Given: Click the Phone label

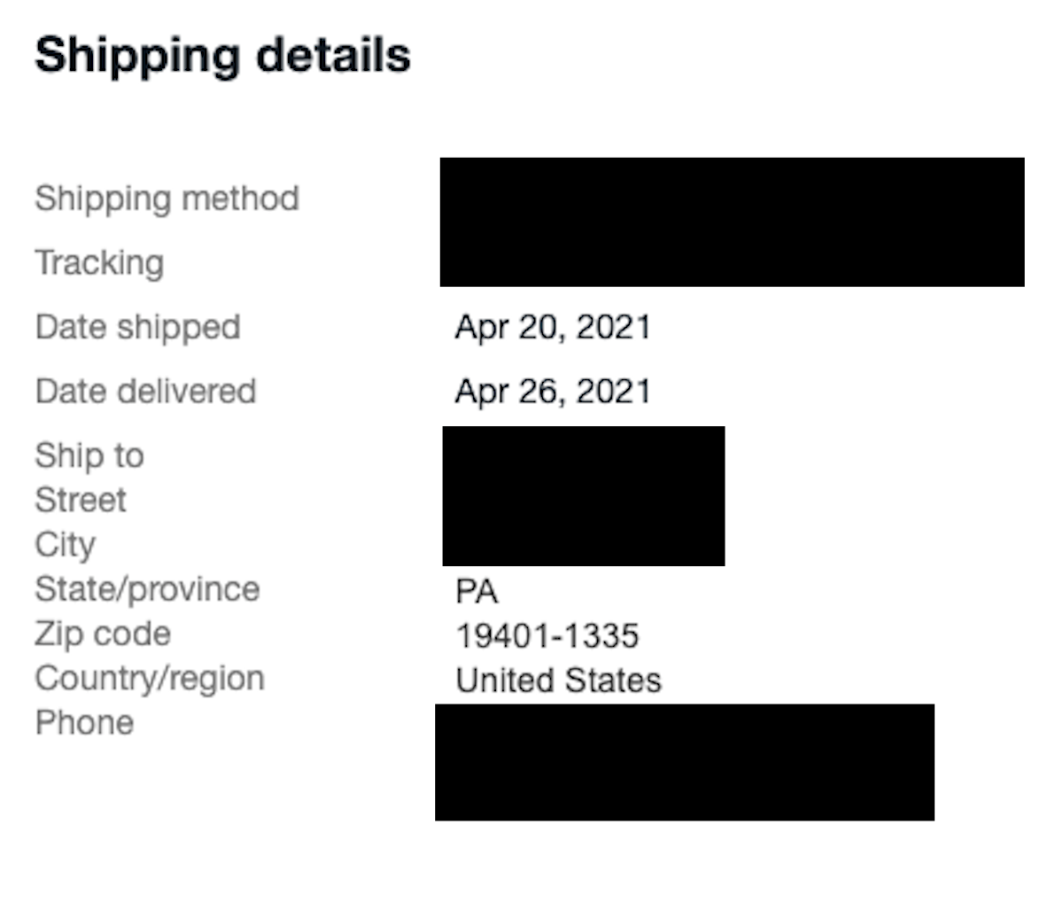Looking at the screenshot, I should [x=84, y=722].
